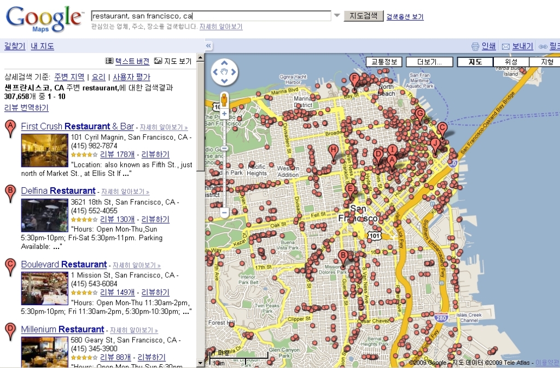Pan the map down with the arrow control
Viewport: 560px width, 368px height.
tap(224, 81)
